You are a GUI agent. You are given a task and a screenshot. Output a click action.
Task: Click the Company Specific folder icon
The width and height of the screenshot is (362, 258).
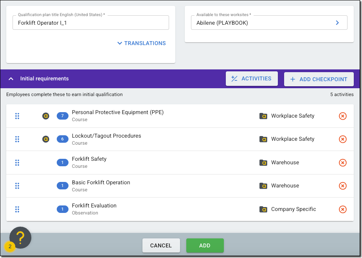tap(263, 209)
